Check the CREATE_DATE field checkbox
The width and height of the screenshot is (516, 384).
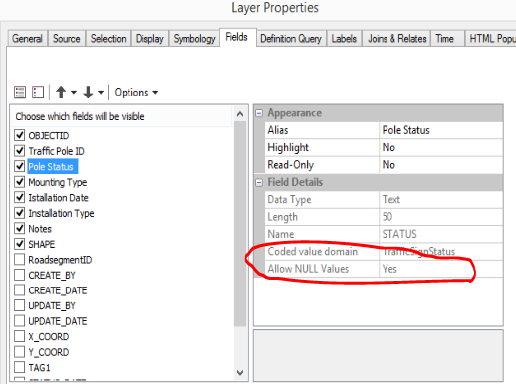pos(20,290)
